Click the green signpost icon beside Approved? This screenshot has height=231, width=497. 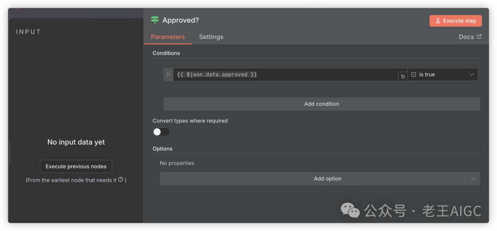pyautogui.click(x=155, y=20)
